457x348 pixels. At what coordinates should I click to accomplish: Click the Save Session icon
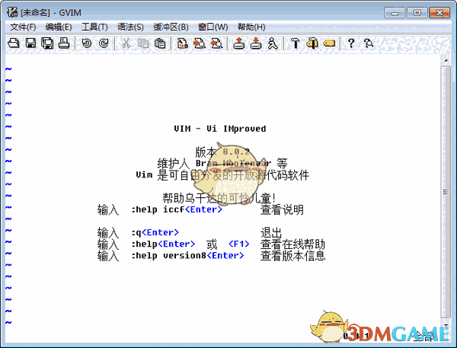click(x=256, y=43)
